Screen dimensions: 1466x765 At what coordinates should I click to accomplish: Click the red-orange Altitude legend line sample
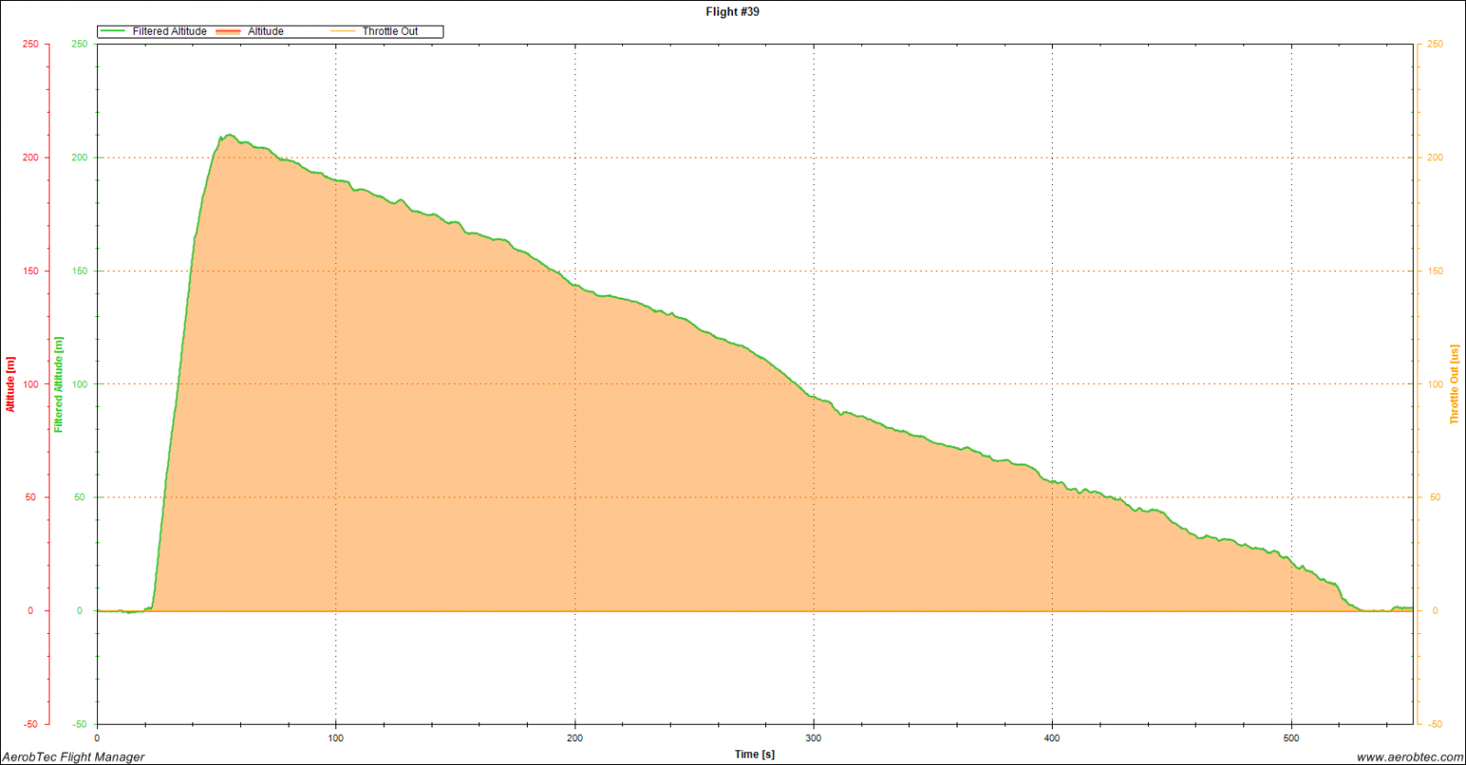pos(228,31)
